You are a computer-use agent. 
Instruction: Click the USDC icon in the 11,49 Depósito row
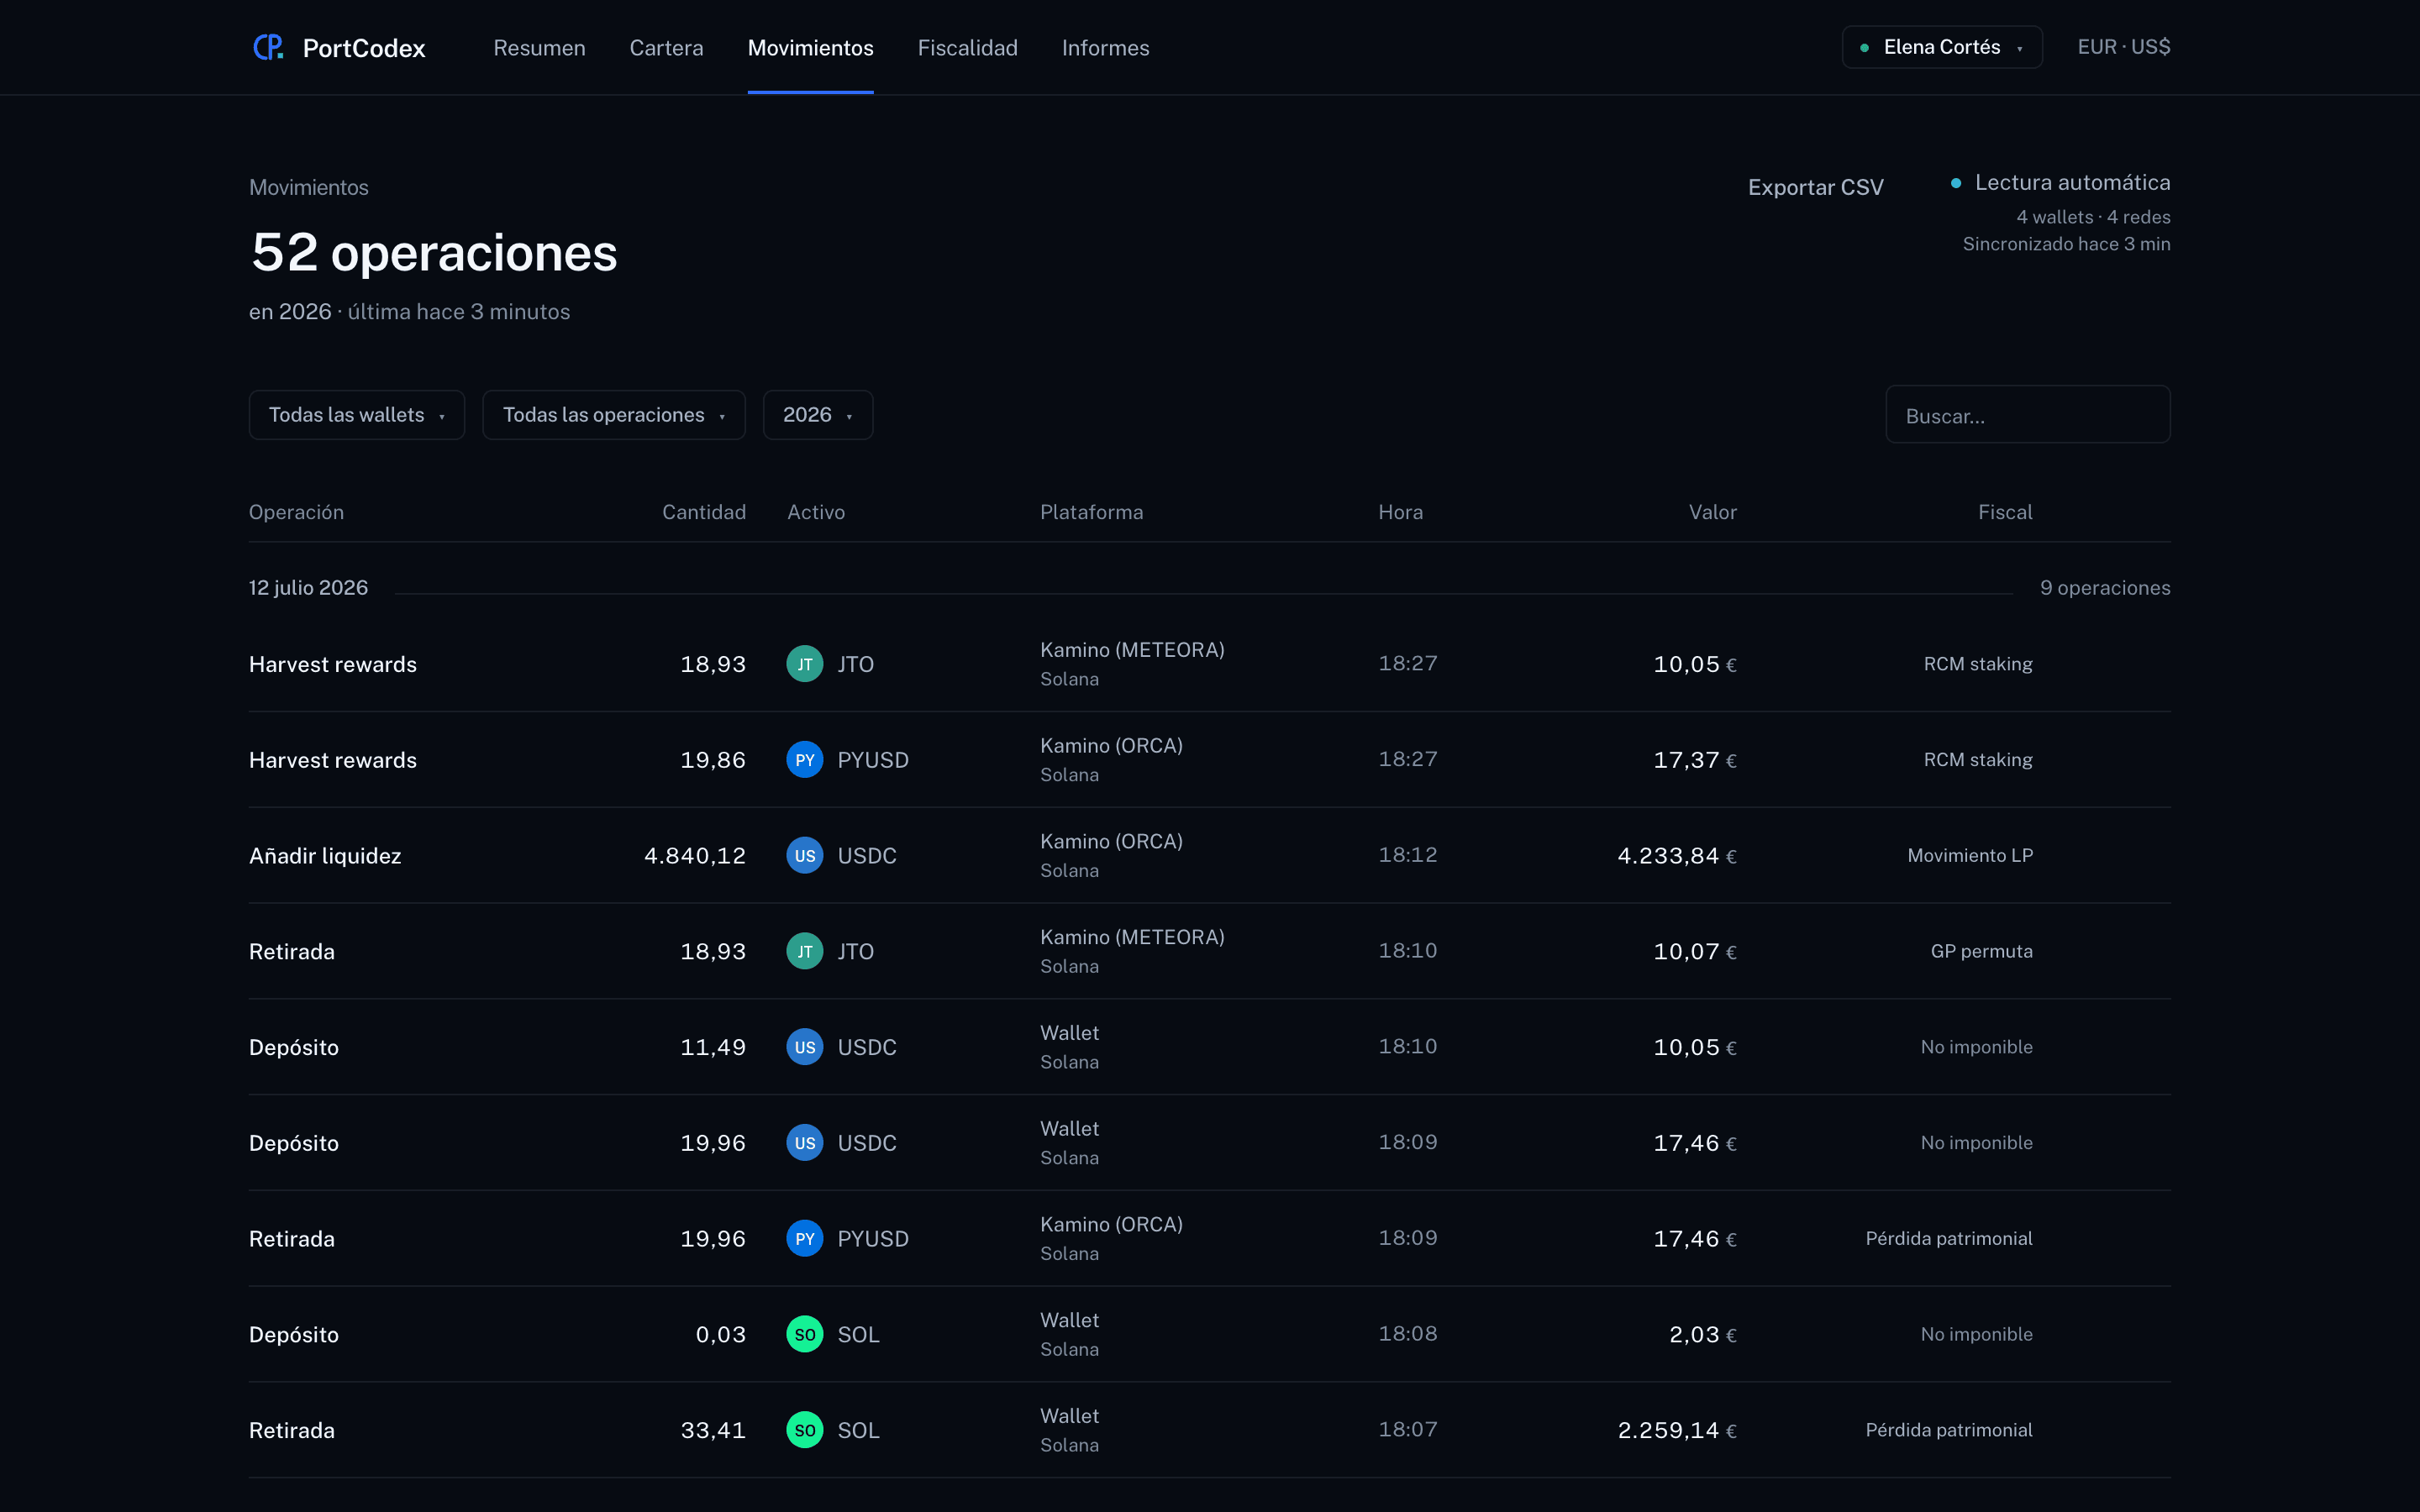coord(804,1047)
